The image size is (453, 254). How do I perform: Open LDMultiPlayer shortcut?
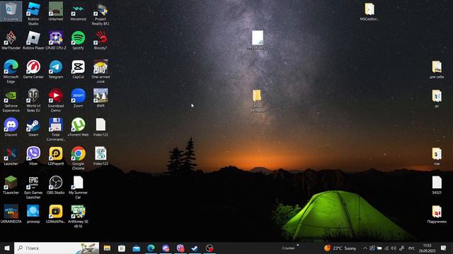[56, 214]
